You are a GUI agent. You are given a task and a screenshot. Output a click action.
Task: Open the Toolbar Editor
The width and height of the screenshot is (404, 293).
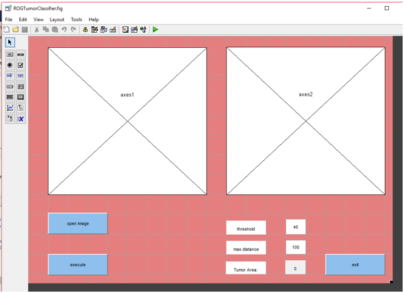click(x=113, y=29)
